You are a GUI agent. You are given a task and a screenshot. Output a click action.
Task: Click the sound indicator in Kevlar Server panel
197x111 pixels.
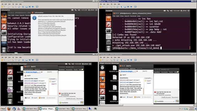coord(79,10)
